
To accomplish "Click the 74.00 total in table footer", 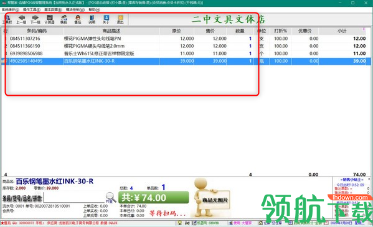I will (x=359, y=175).
